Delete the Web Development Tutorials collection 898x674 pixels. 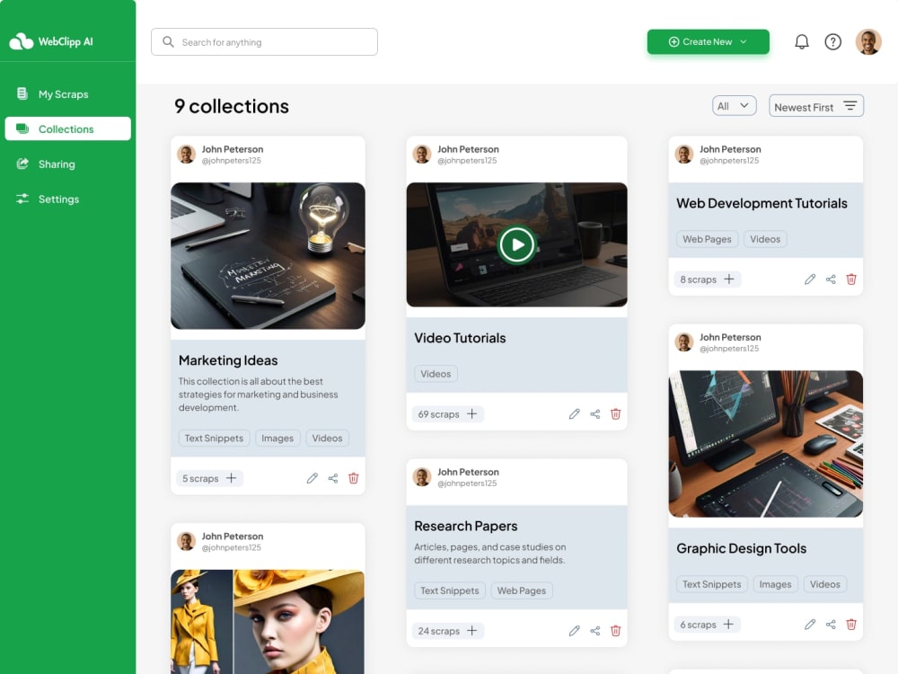(x=851, y=279)
